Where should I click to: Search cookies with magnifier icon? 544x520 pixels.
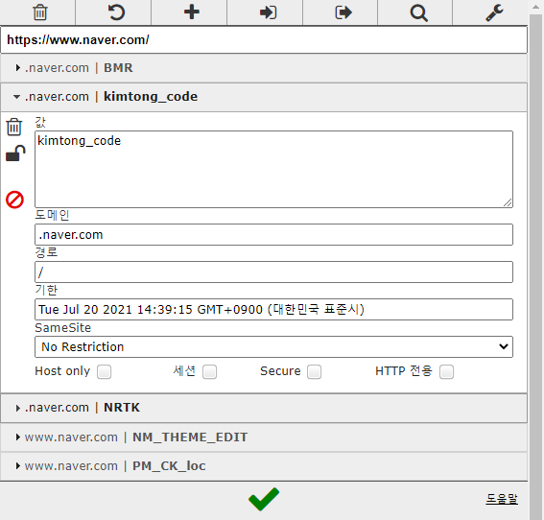tap(418, 13)
